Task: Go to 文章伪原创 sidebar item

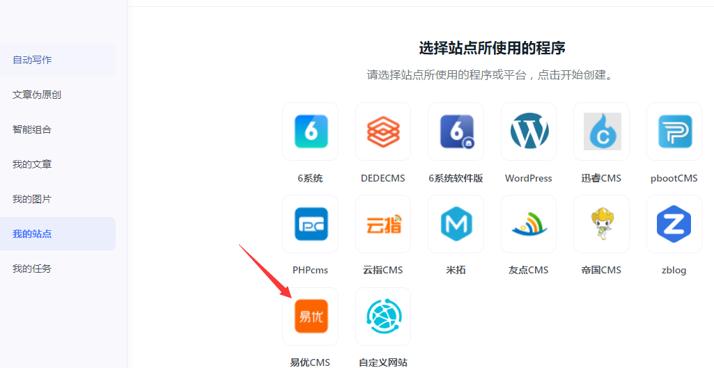Action: point(37,95)
